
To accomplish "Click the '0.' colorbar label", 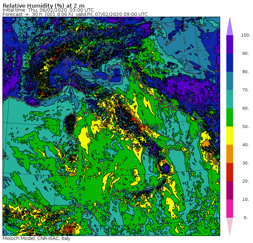I will coord(246,218).
